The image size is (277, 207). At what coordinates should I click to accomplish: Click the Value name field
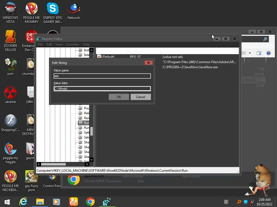coord(102,76)
